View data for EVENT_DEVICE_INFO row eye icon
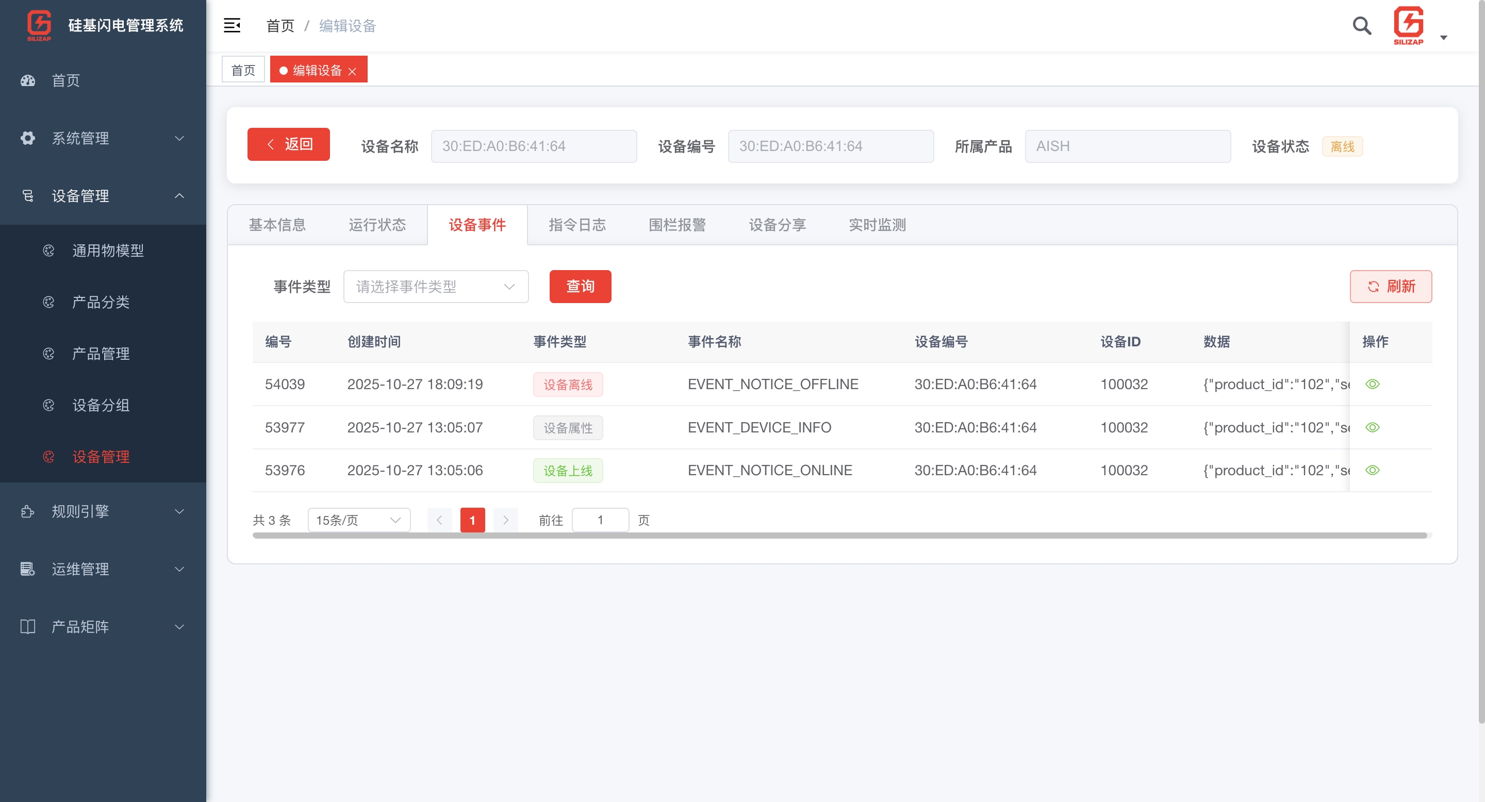The height and width of the screenshot is (802, 1485). coord(1373,427)
